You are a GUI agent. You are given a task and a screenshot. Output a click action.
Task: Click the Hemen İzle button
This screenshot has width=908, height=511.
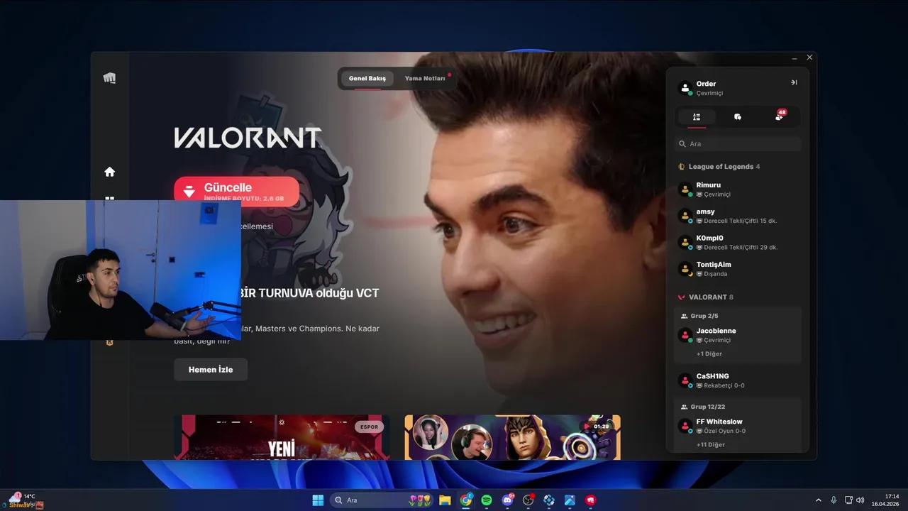[x=211, y=369]
